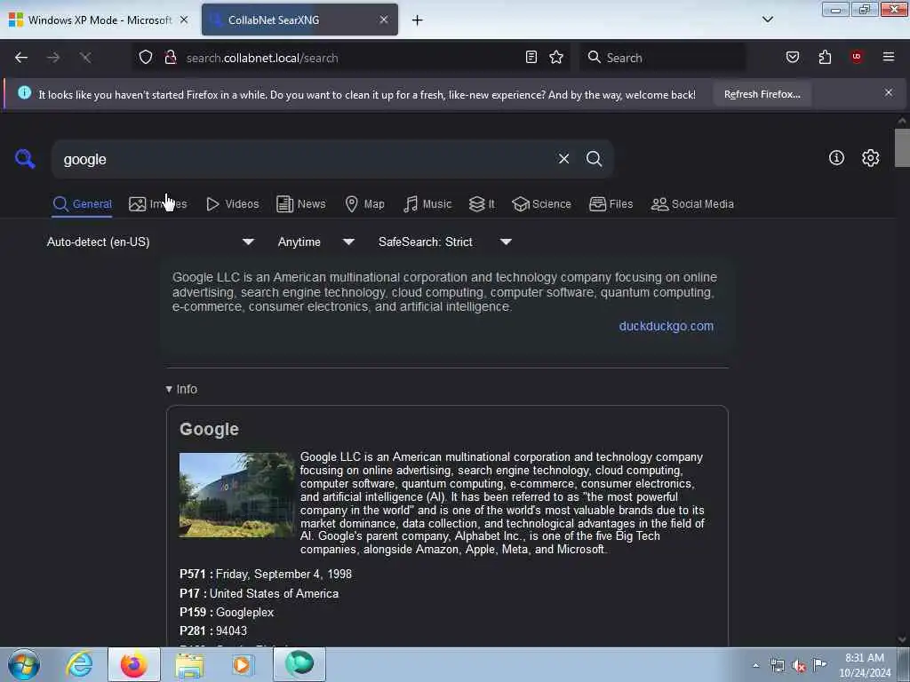This screenshot has height=682, width=910.
Task: Submit search with the magnifier button
Action: (594, 158)
